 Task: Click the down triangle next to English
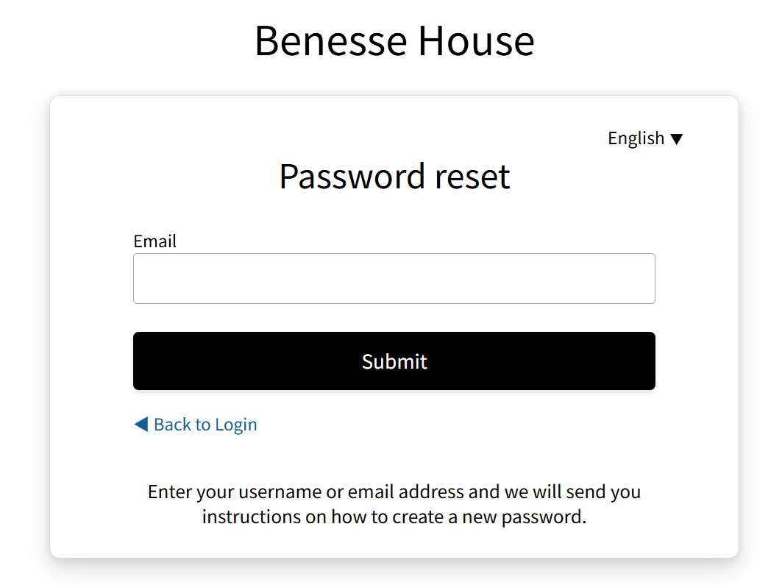click(677, 139)
